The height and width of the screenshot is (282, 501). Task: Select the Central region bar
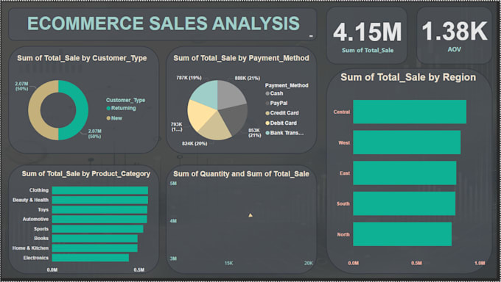410,112
